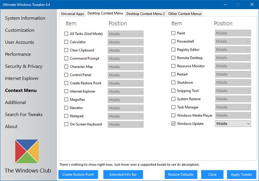Open Task Manager position dropdown
The width and height of the screenshot is (259, 181).
coord(233,107)
